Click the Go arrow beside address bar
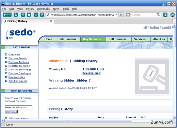Image resolution: width=177 pixels, height=128 pixels. pos(121,15)
